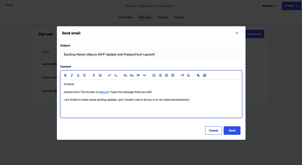The height and width of the screenshot is (165, 302).
Task: Set Heading 1 style
Action: pyautogui.click(x=125, y=75)
